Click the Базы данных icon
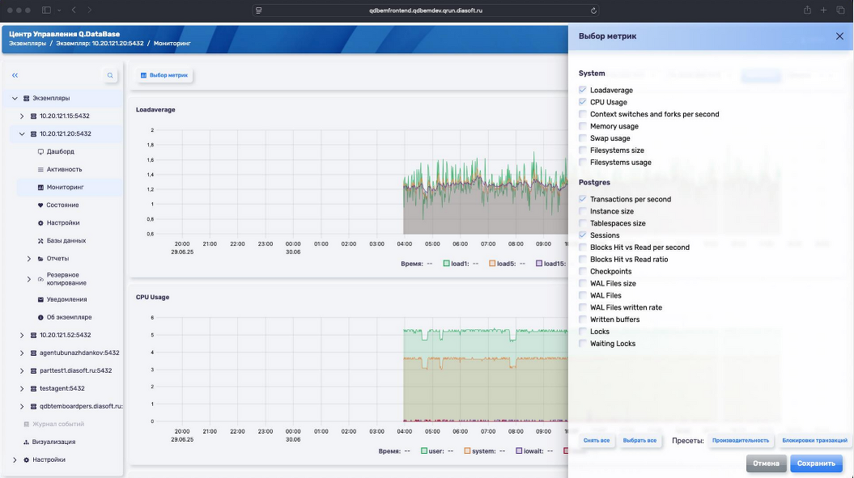 point(40,241)
